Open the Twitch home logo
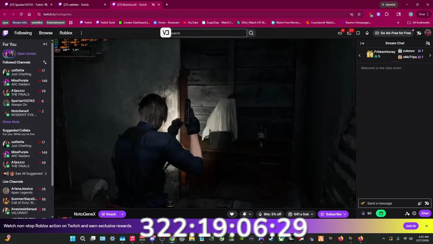Screen dimensions: 433x244 coord(5,33)
